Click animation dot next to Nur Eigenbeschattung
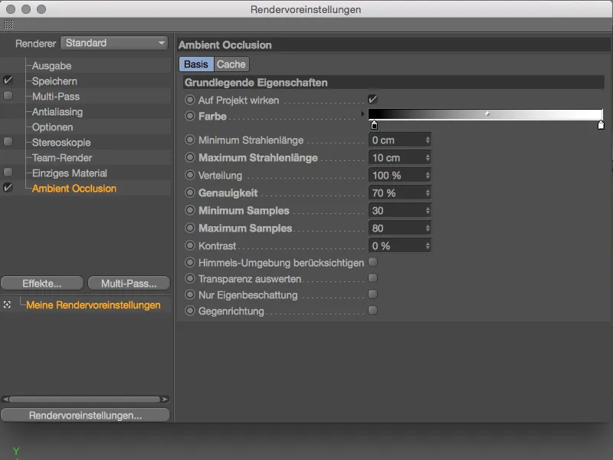613x460 pixels. [189, 294]
